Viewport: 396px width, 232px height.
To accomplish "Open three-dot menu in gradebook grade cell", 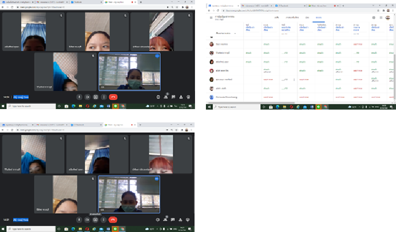I will coord(294,79).
